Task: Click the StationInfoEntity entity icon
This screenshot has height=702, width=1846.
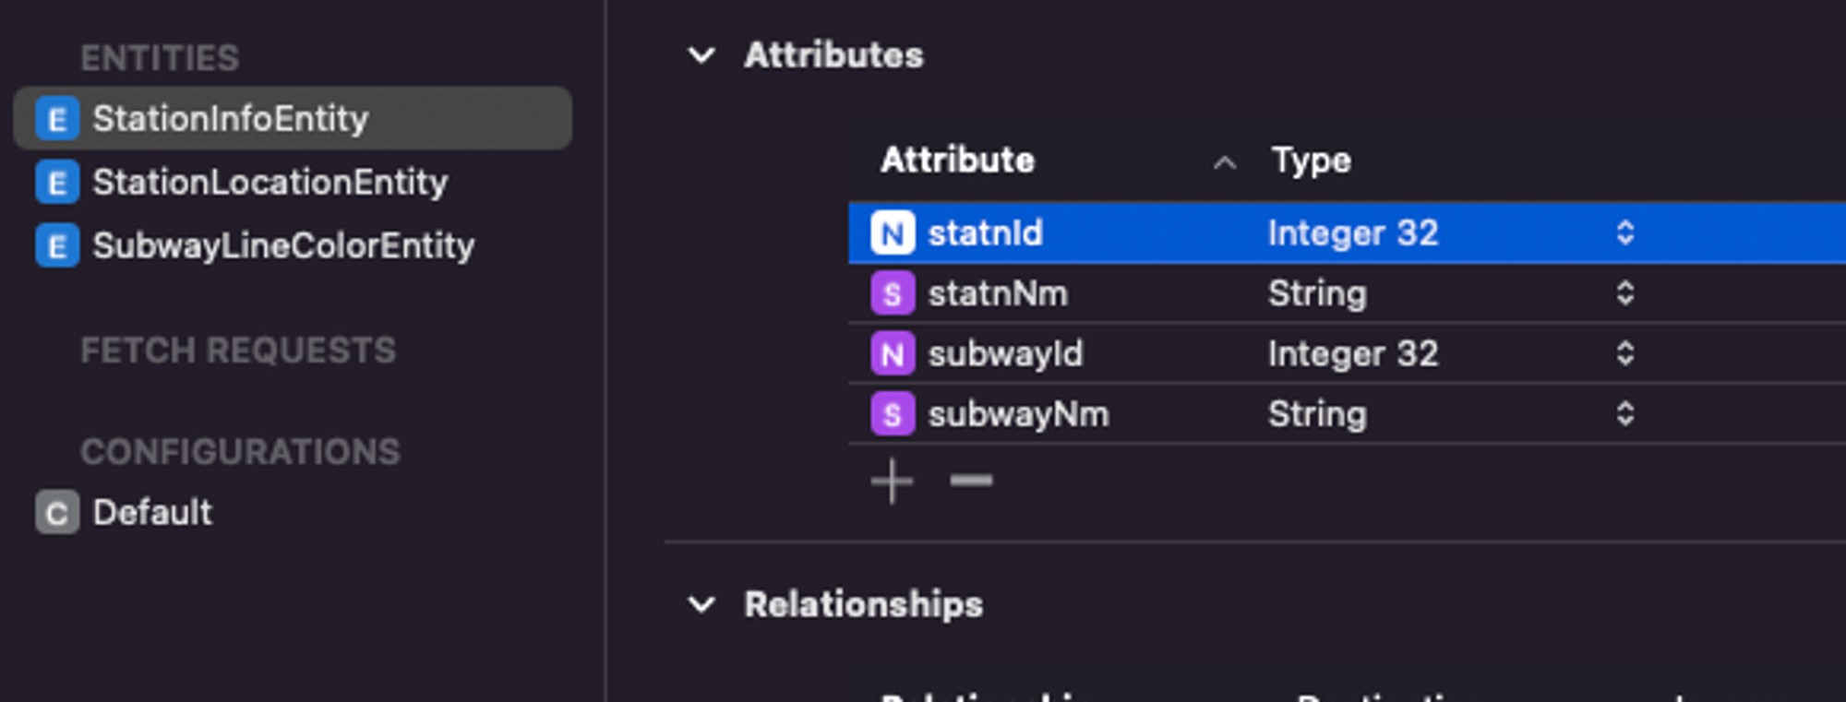Action: (57, 119)
